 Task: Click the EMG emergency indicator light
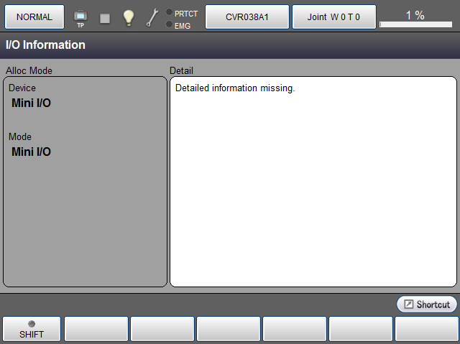click(169, 24)
